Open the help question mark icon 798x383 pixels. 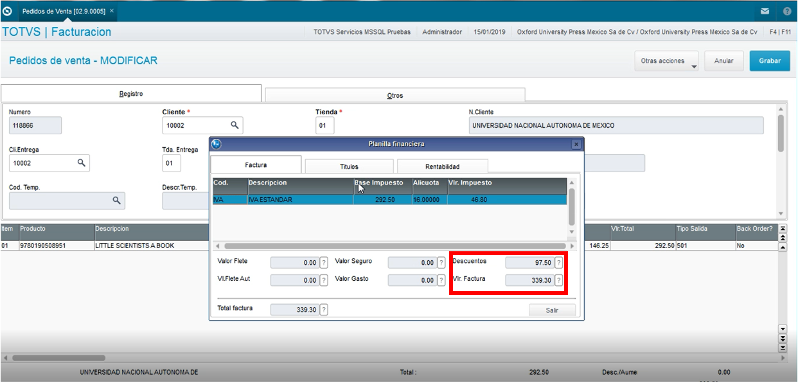[x=787, y=11]
